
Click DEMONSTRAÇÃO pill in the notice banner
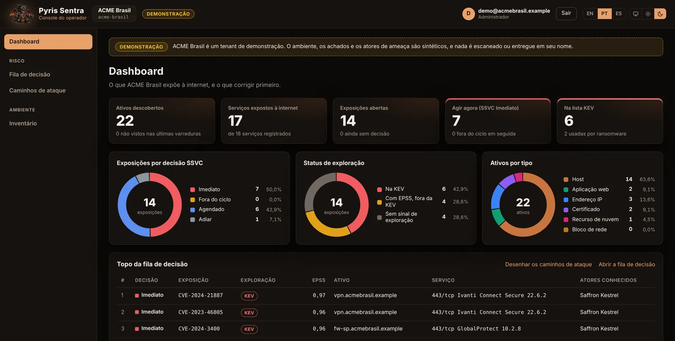(x=141, y=47)
